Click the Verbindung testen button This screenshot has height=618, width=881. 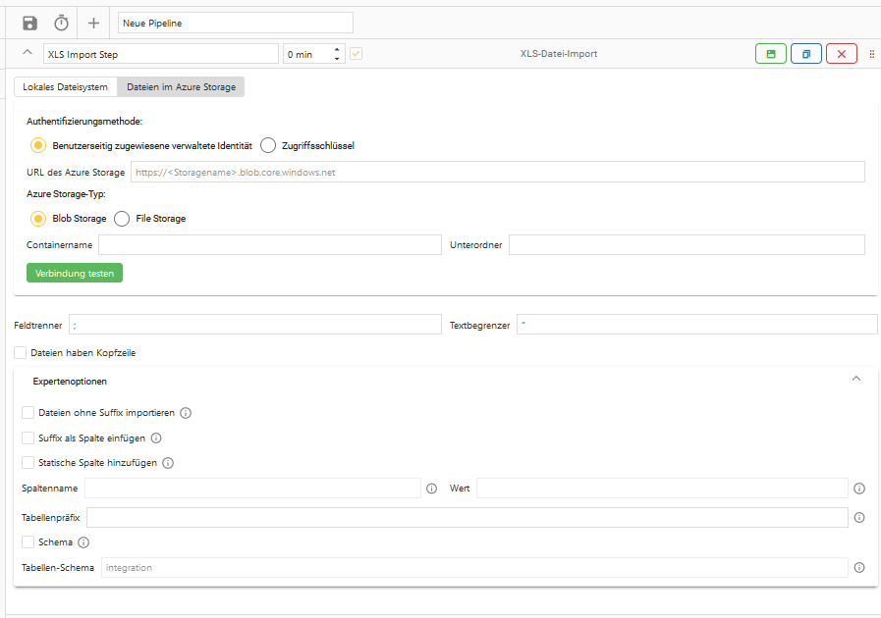pos(75,273)
